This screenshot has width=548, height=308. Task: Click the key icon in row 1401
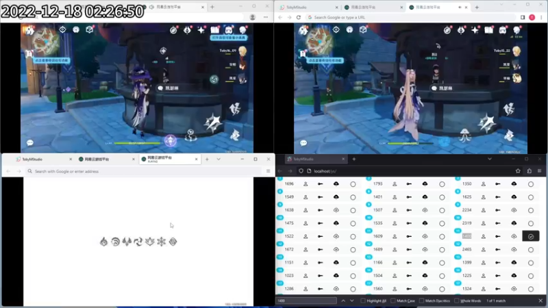pyautogui.click(x=409, y=197)
